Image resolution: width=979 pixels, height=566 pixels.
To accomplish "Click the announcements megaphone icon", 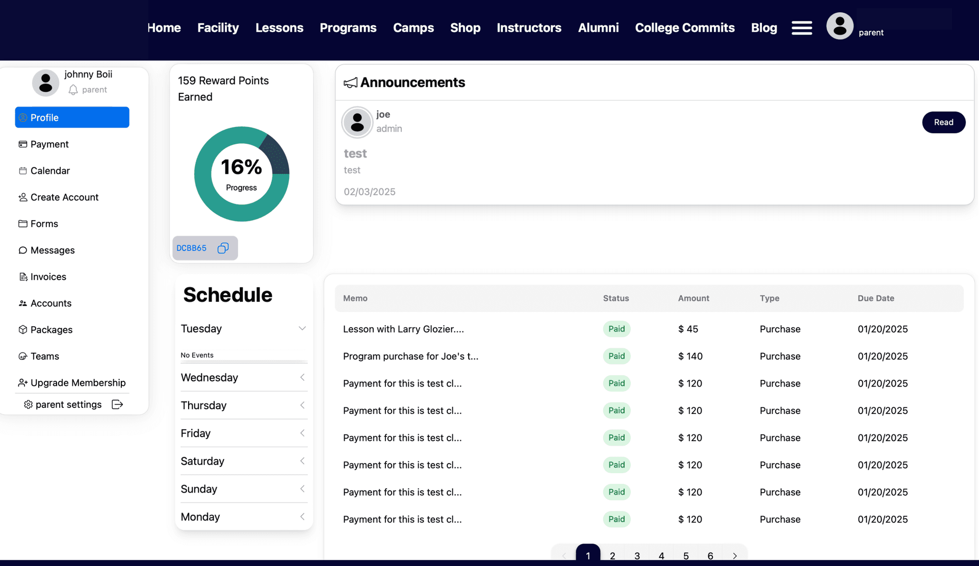I will (350, 83).
